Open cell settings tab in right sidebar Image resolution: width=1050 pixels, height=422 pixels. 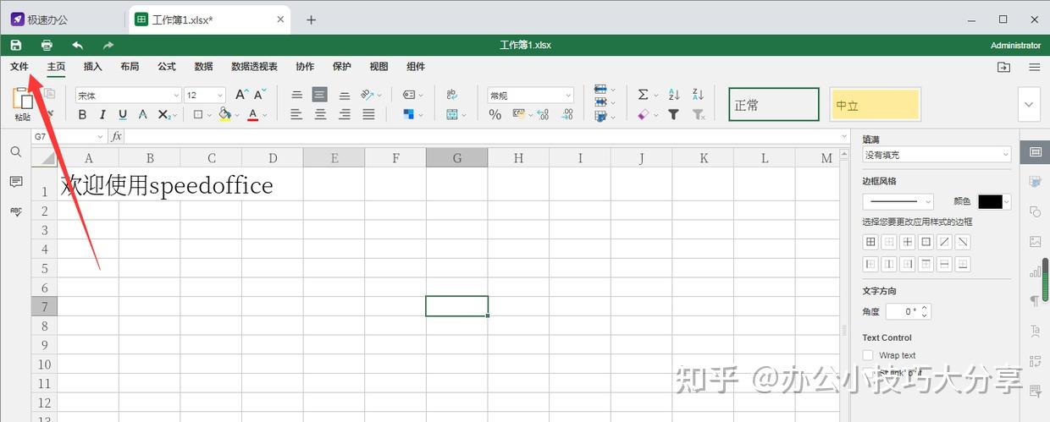1035,152
